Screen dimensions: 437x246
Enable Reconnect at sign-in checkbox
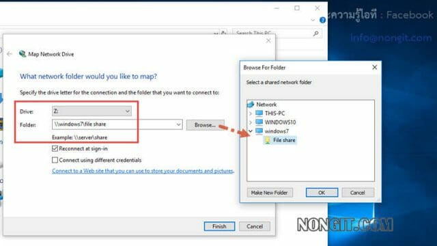pyautogui.click(x=55, y=149)
